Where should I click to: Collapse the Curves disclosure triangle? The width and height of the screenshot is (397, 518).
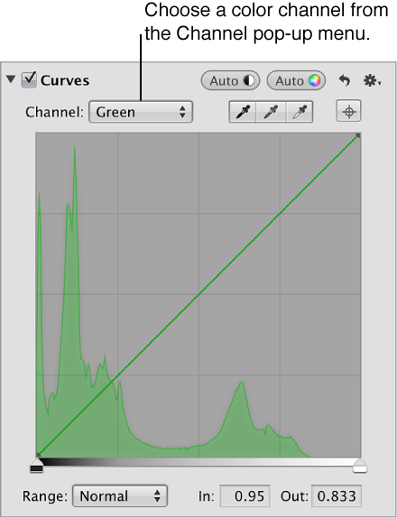click(11, 79)
